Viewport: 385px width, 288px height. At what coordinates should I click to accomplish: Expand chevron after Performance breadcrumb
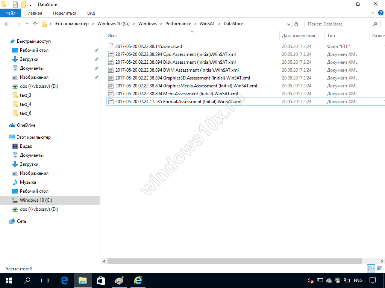pyautogui.click(x=195, y=24)
